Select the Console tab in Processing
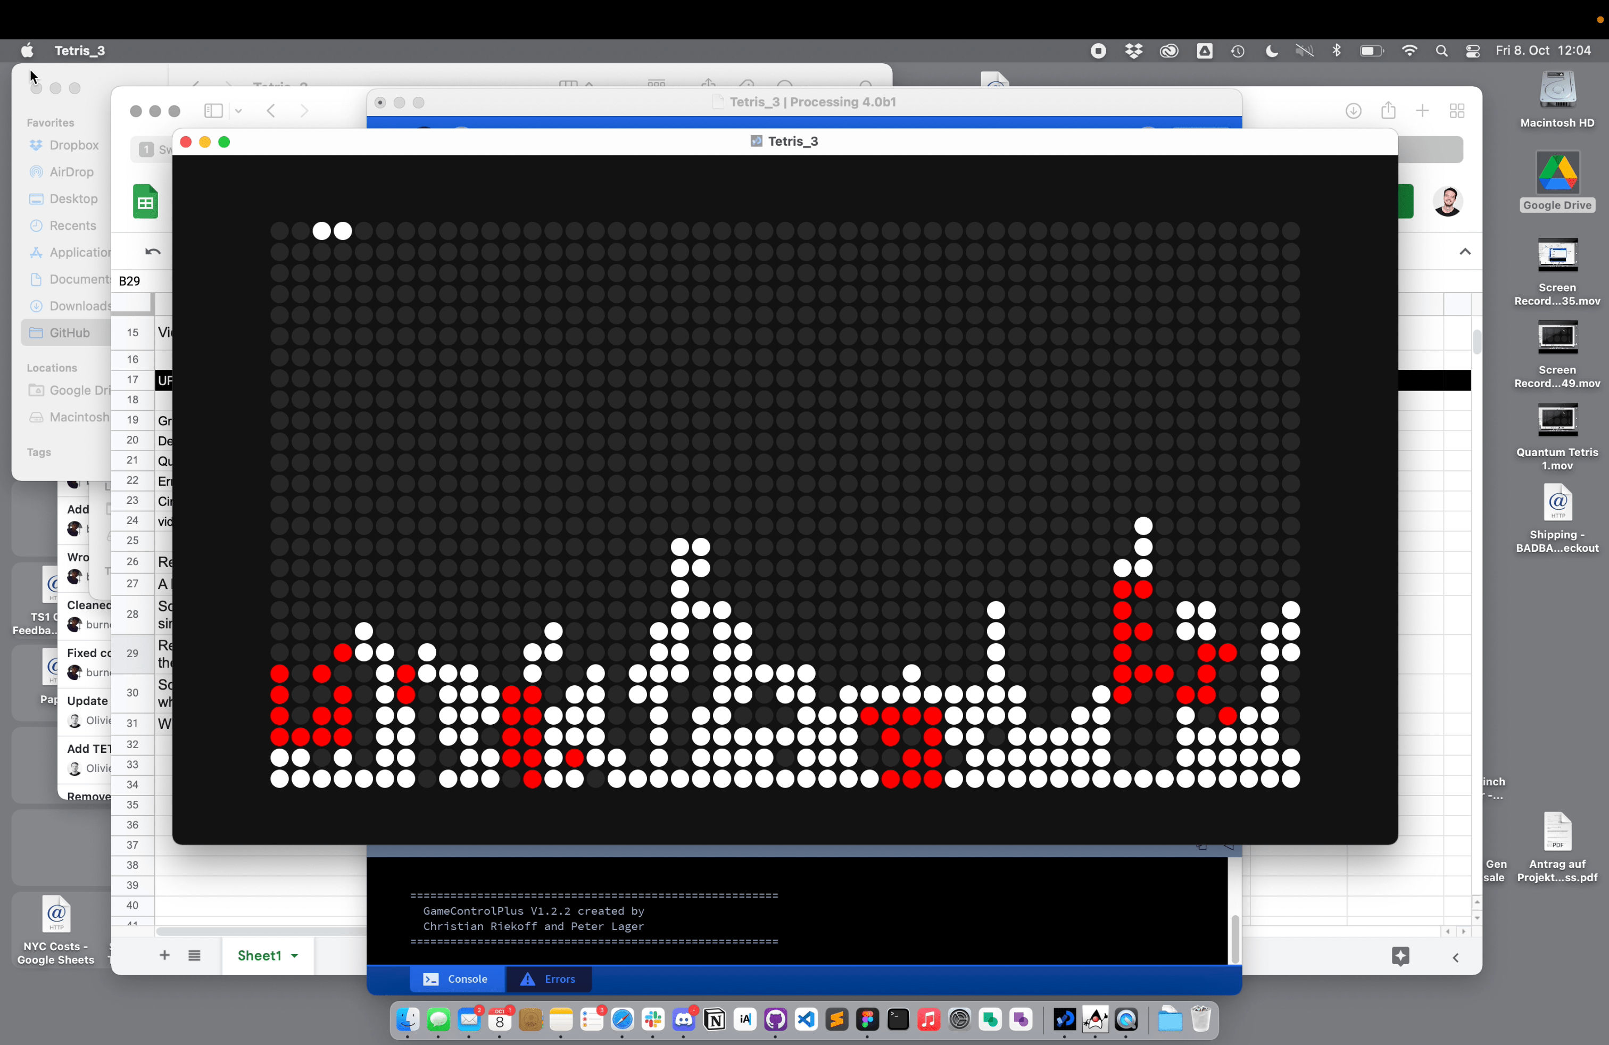 pyautogui.click(x=457, y=979)
